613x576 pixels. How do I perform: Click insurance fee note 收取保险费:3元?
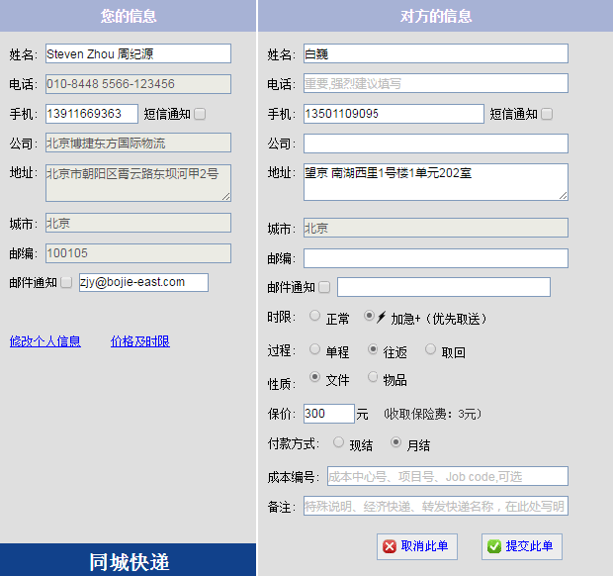click(x=433, y=414)
